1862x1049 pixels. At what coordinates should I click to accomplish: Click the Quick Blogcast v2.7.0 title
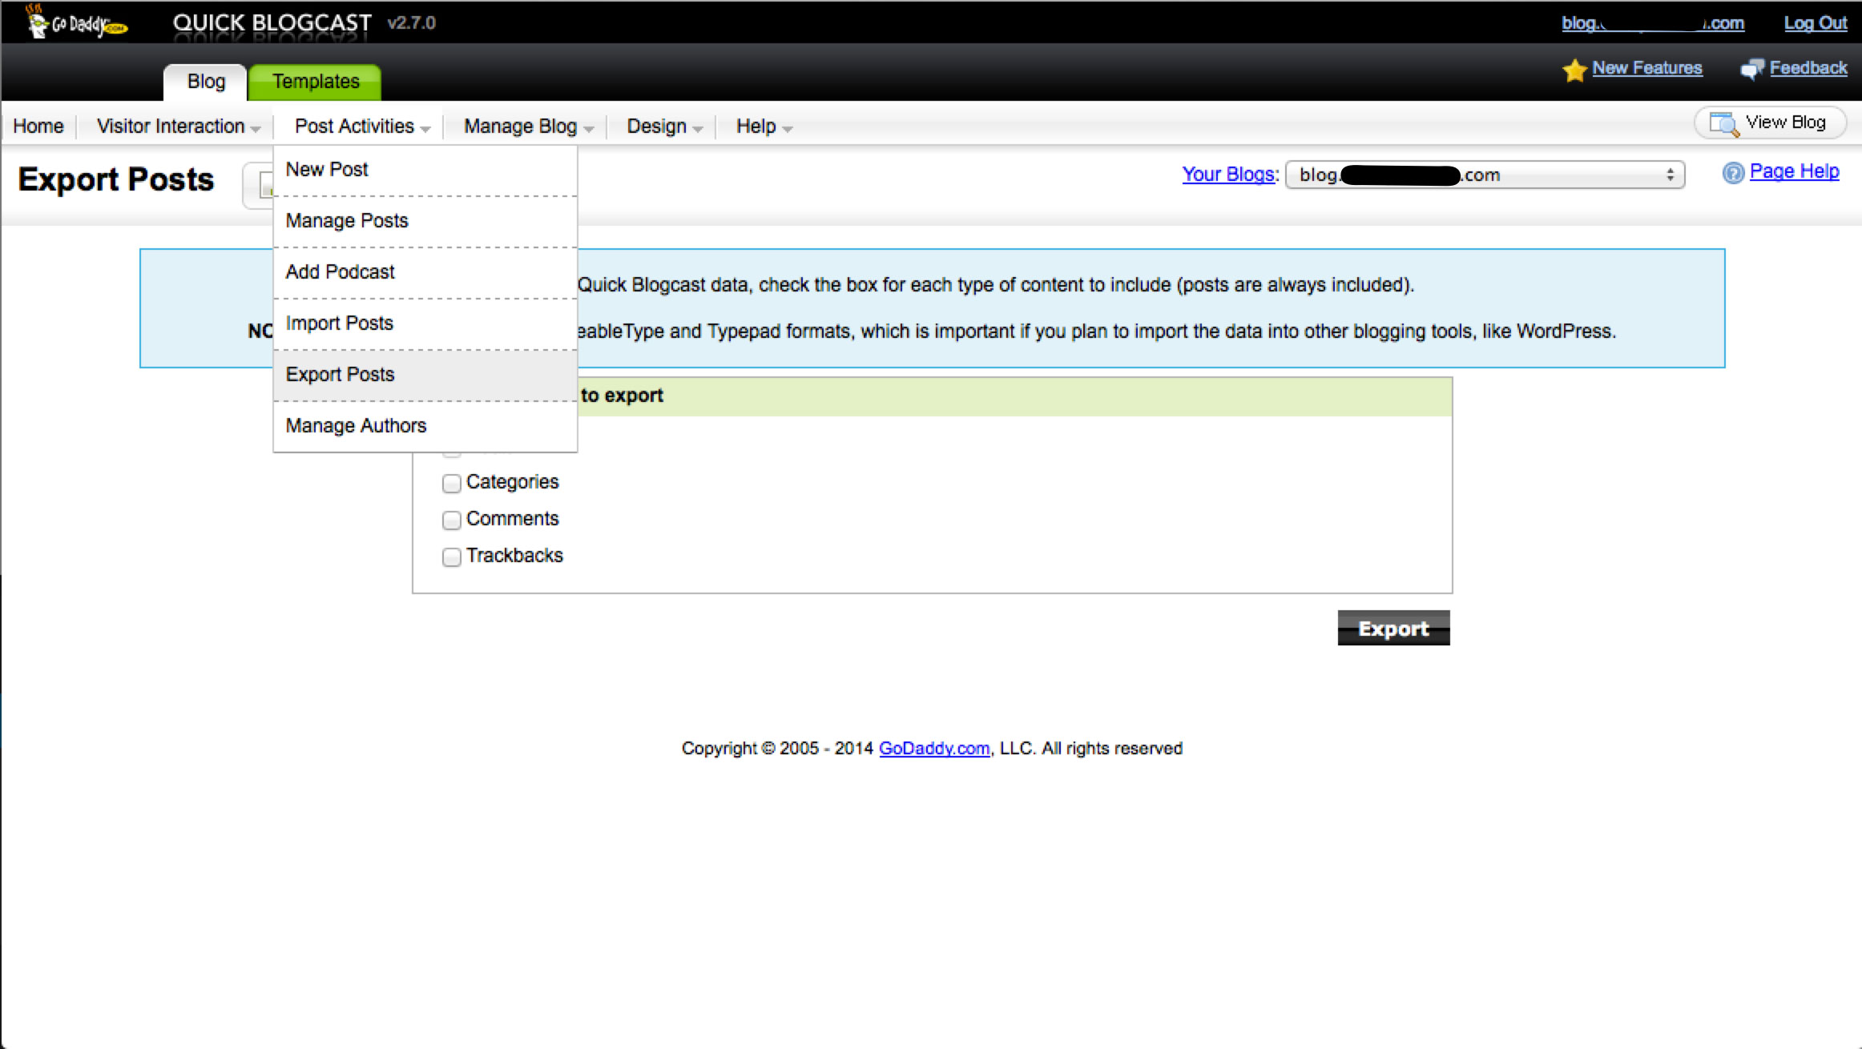[x=304, y=23]
